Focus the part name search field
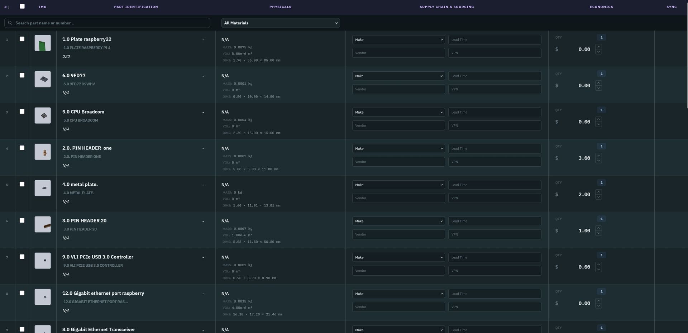The width and height of the screenshot is (688, 333). (107, 23)
